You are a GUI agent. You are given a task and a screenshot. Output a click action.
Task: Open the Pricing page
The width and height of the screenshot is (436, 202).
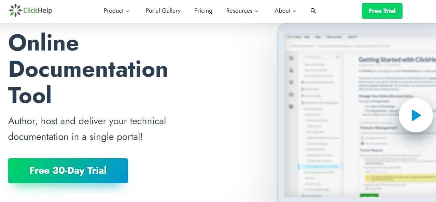click(x=203, y=11)
